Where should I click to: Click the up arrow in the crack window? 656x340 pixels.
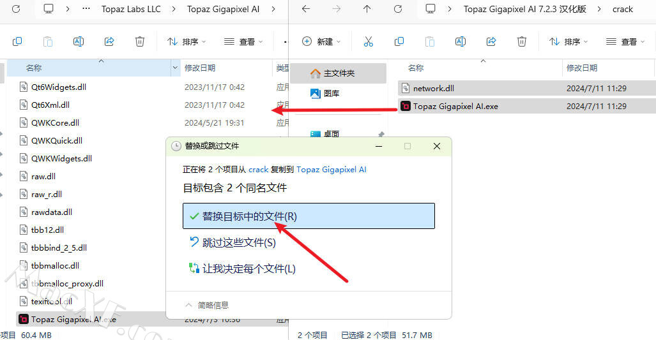[x=367, y=9]
